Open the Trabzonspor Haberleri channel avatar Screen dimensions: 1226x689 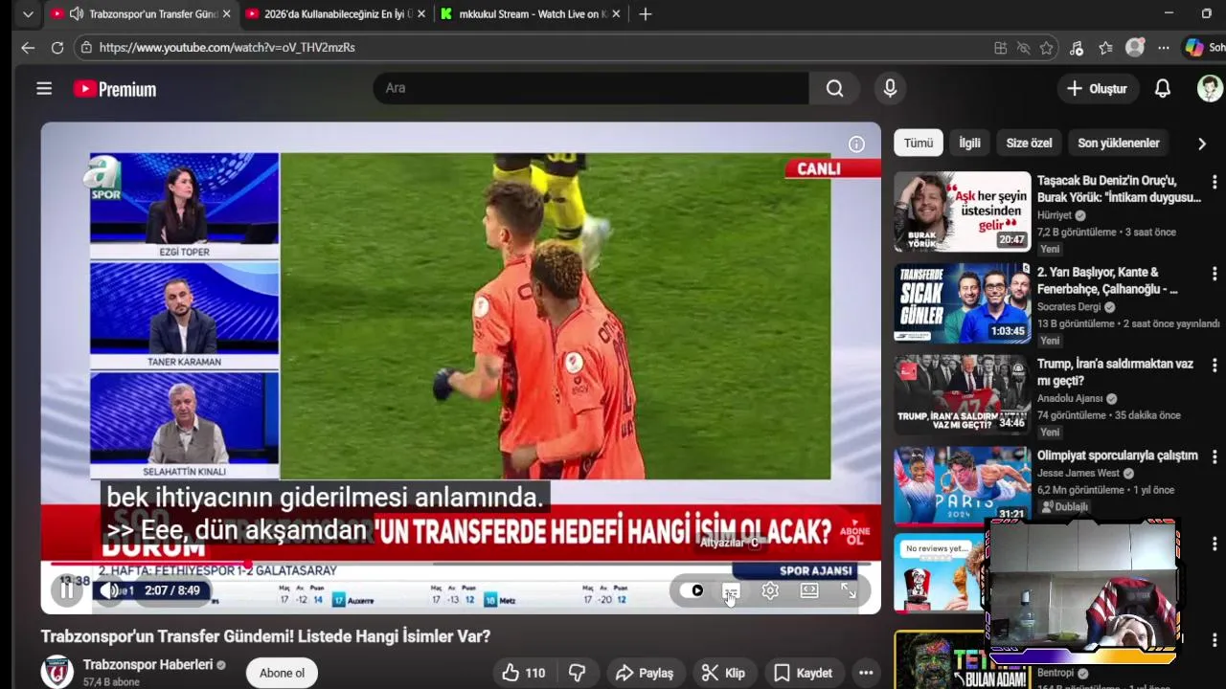coord(57,672)
